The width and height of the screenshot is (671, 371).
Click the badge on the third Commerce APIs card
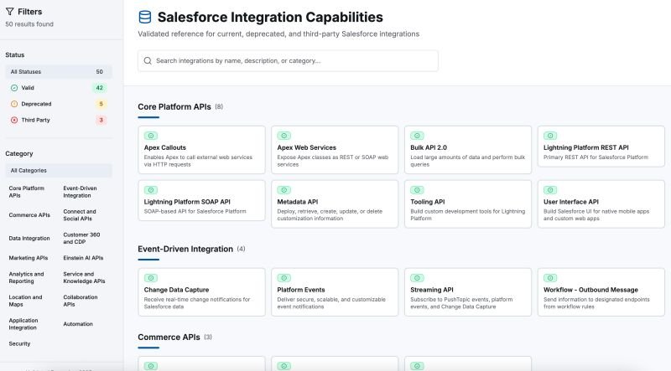417,366
